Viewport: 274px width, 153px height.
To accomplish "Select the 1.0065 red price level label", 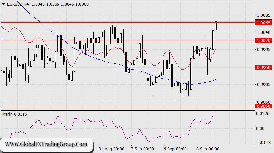I will (264, 23).
